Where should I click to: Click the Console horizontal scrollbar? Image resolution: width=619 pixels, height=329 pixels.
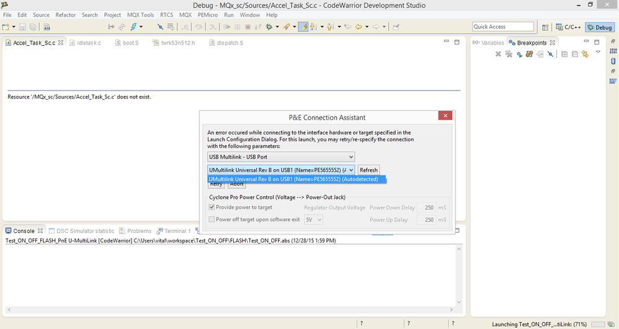230,310
